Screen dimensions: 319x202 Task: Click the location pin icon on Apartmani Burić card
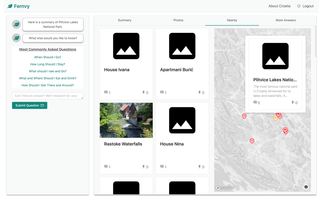[199, 92]
